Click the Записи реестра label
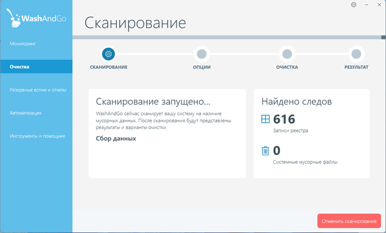This screenshot has height=233, width=386. (x=291, y=131)
